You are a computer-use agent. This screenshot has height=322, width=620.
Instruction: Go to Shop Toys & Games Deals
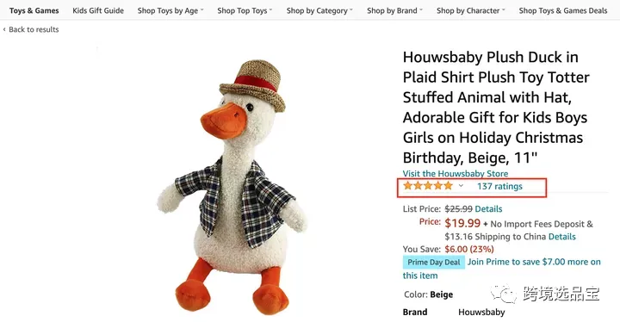[563, 10]
